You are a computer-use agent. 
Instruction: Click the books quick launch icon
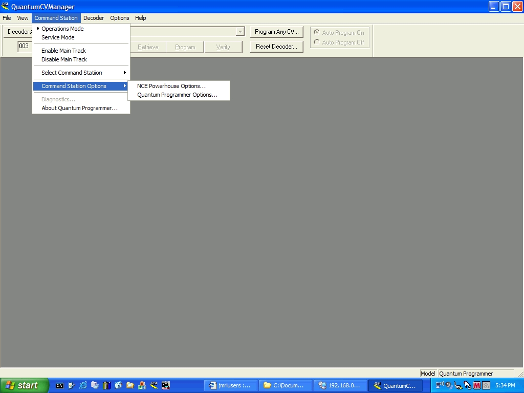click(106, 386)
